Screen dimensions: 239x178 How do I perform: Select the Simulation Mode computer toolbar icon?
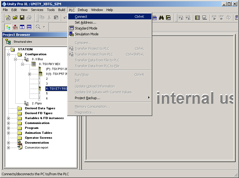tap(205, 18)
